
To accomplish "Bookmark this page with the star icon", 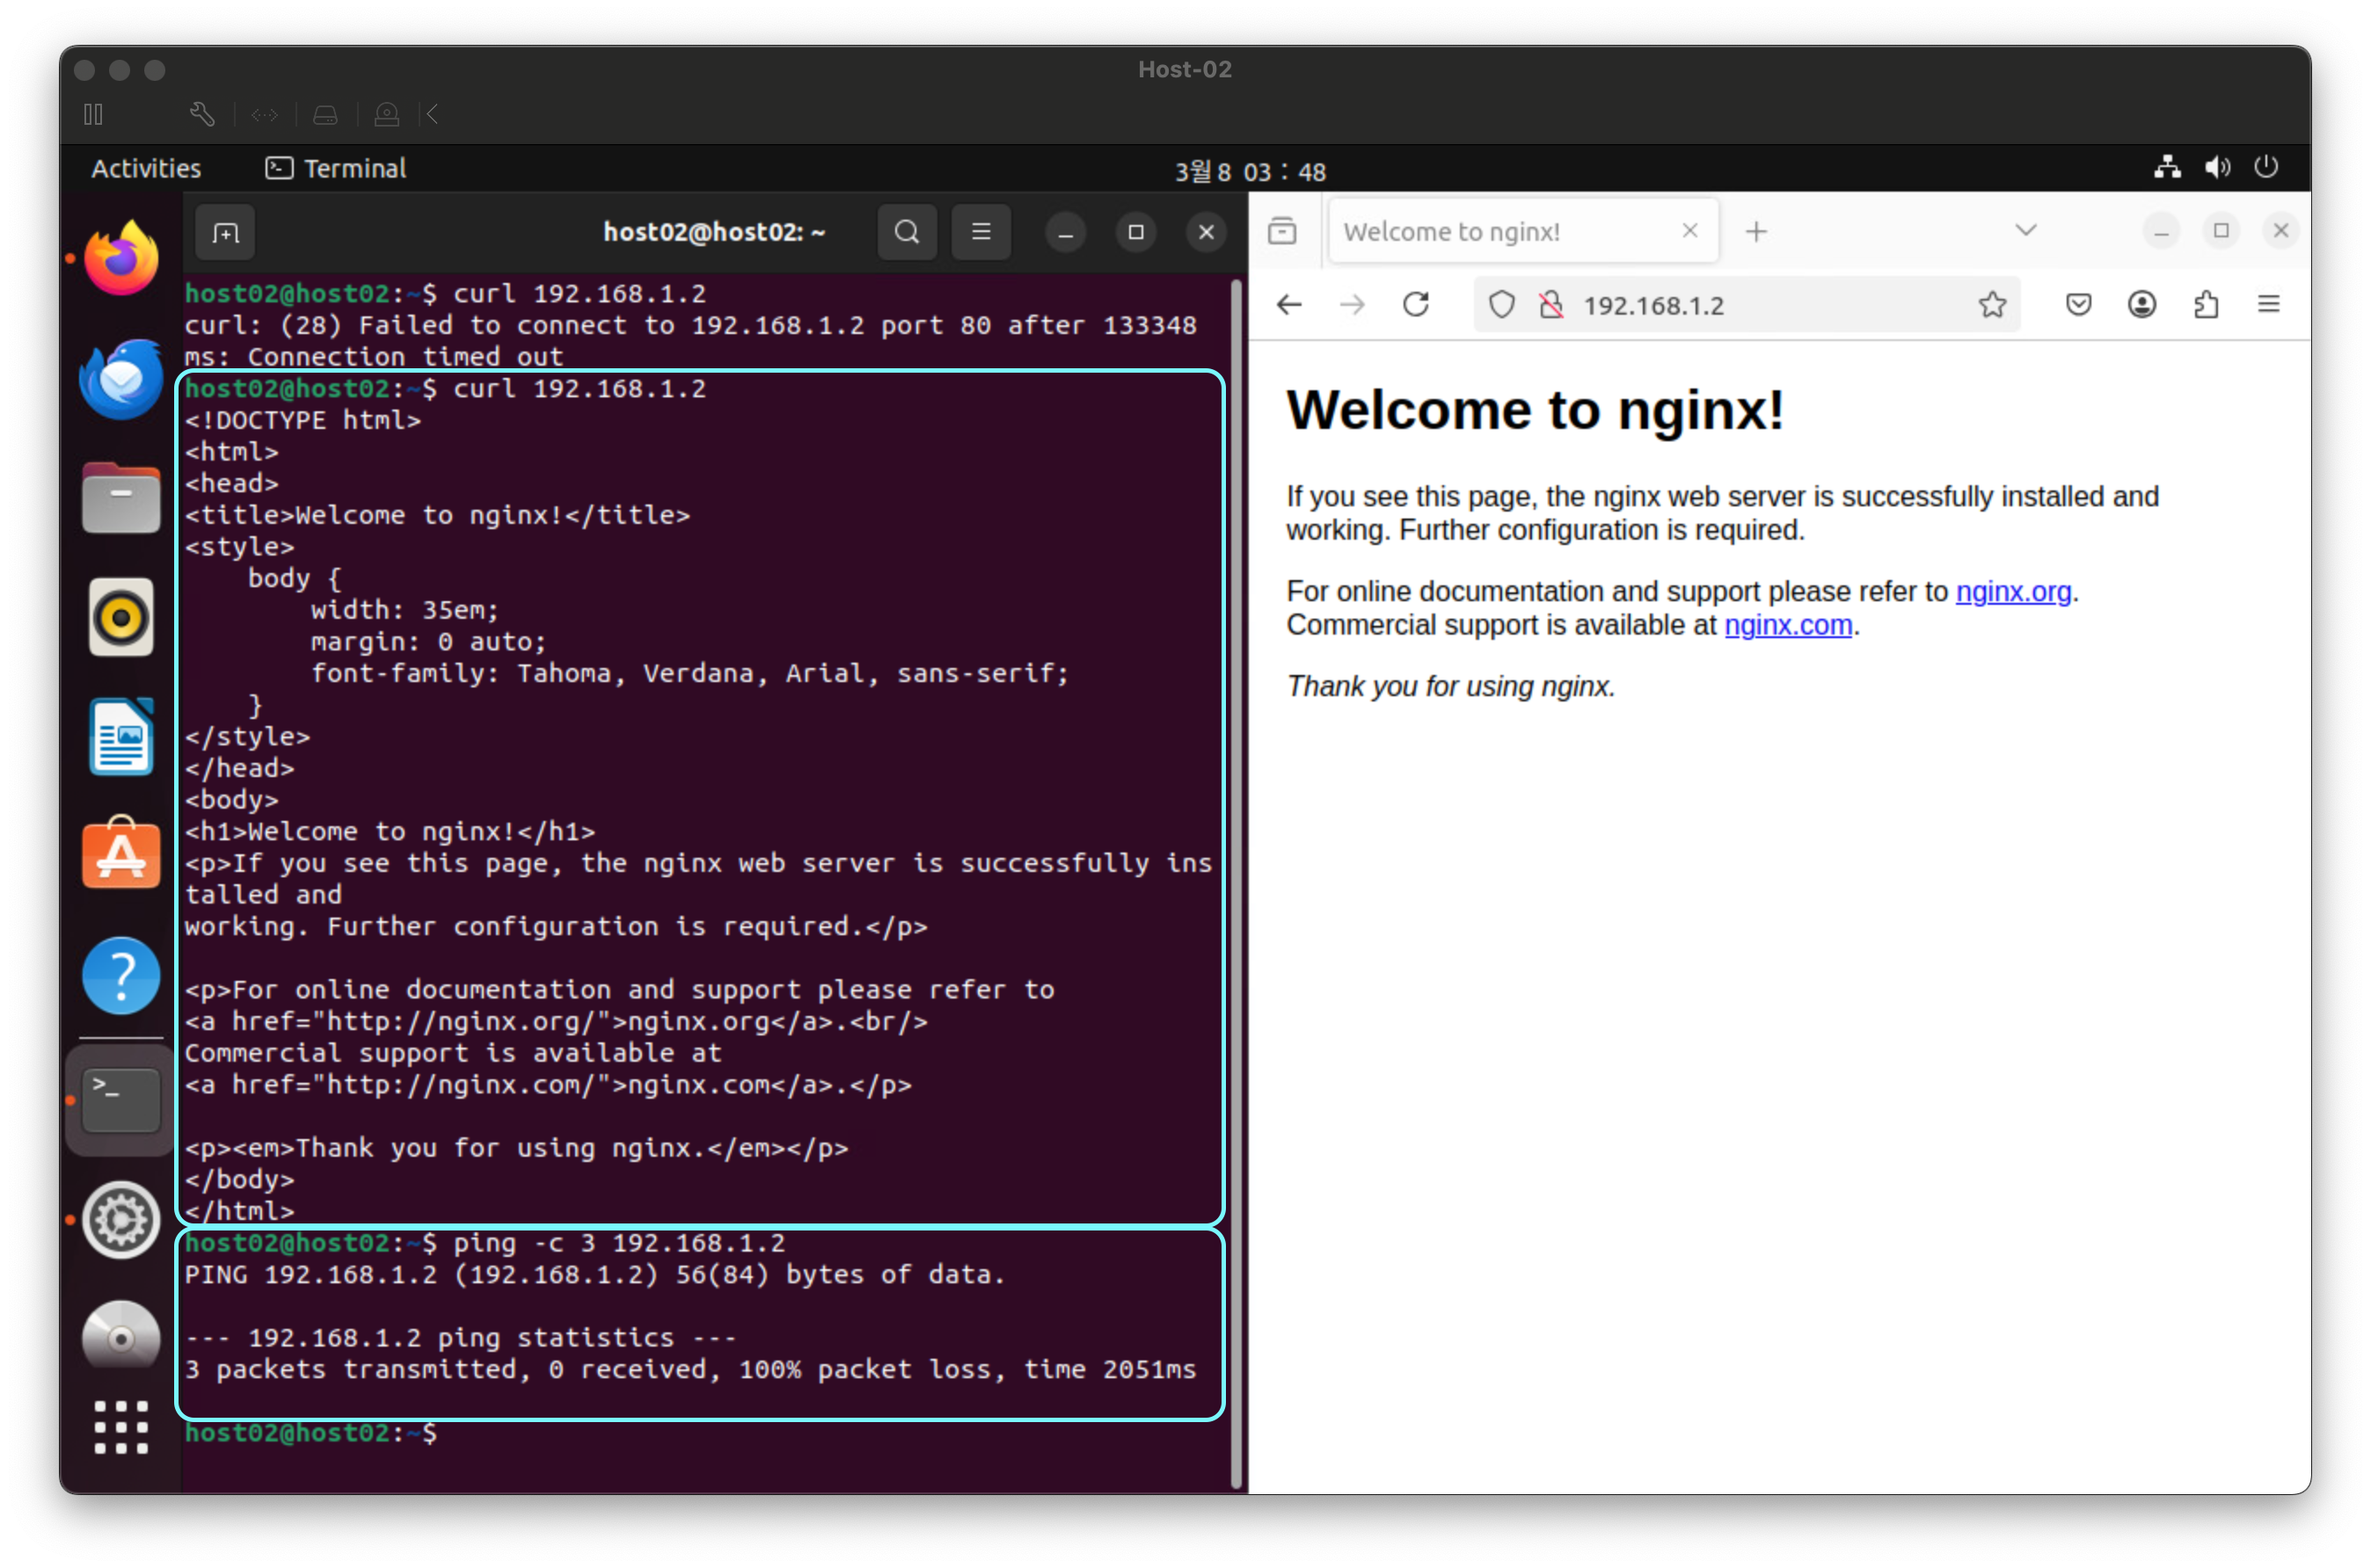I will point(1992,304).
